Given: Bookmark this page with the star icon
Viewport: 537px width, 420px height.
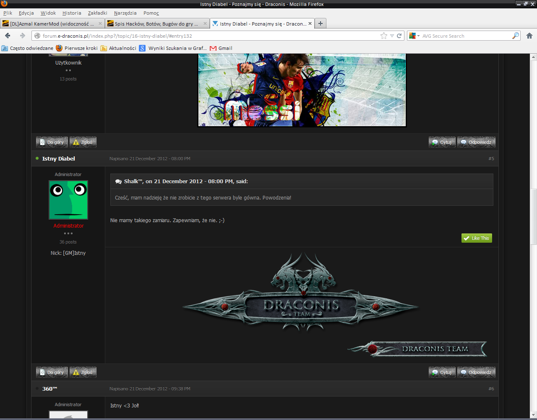Looking at the screenshot, I should click(x=383, y=36).
